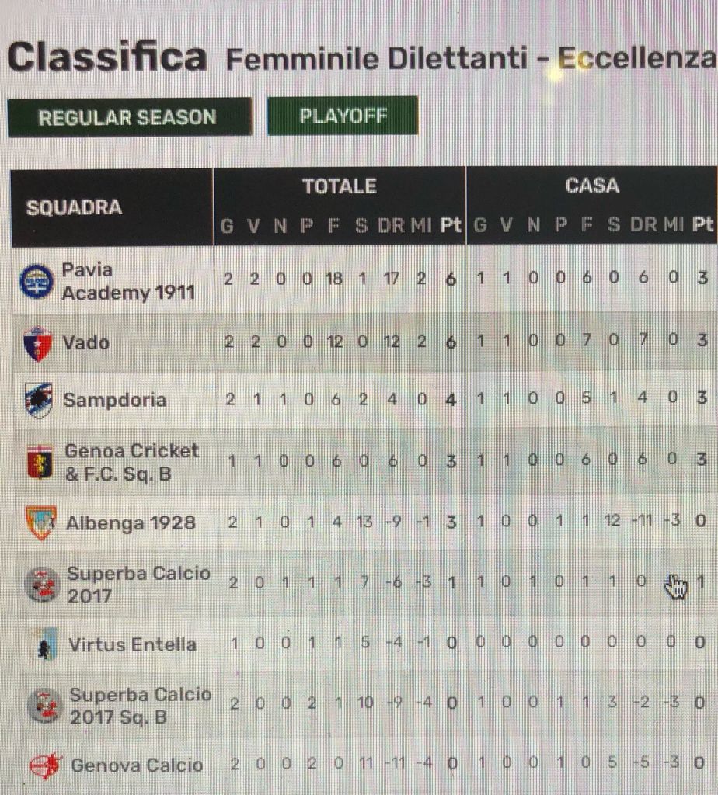Click the Genova Calcio red logo

pos(46,765)
